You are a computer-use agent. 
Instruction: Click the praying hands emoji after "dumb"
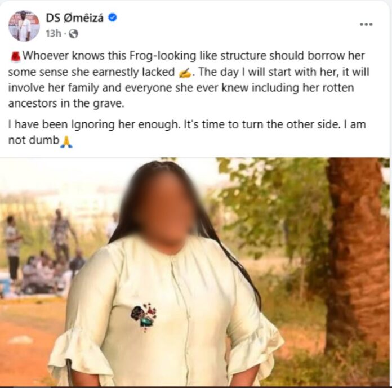tap(66, 142)
